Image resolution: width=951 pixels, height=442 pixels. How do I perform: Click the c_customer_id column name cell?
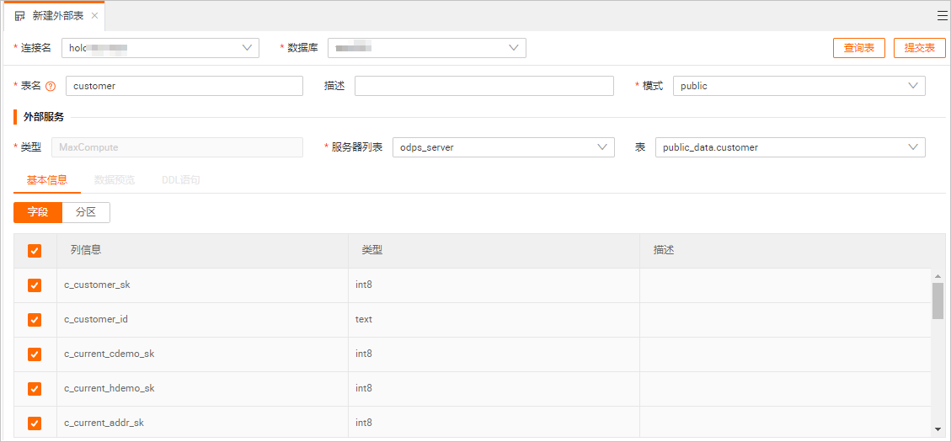point(202,320)
